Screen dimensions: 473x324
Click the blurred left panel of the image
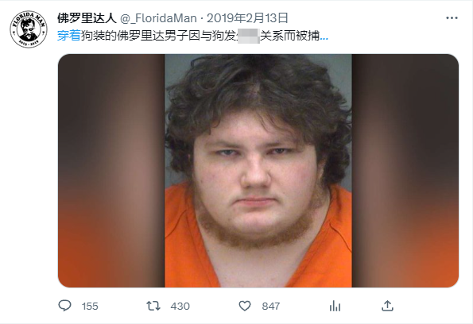[111, 171]
